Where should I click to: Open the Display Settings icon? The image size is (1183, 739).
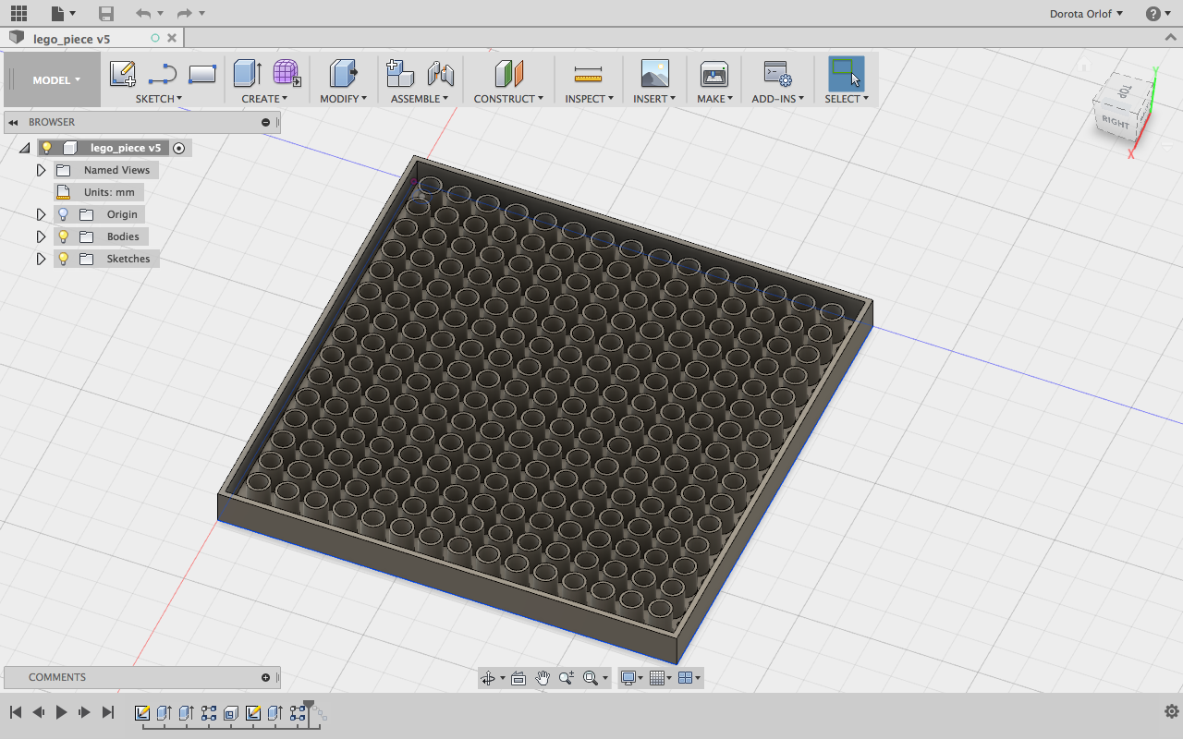628,677
